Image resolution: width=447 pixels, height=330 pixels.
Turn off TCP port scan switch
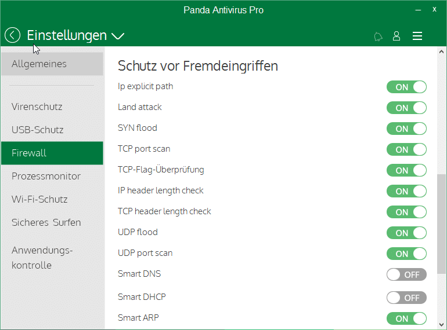point(406,149)
